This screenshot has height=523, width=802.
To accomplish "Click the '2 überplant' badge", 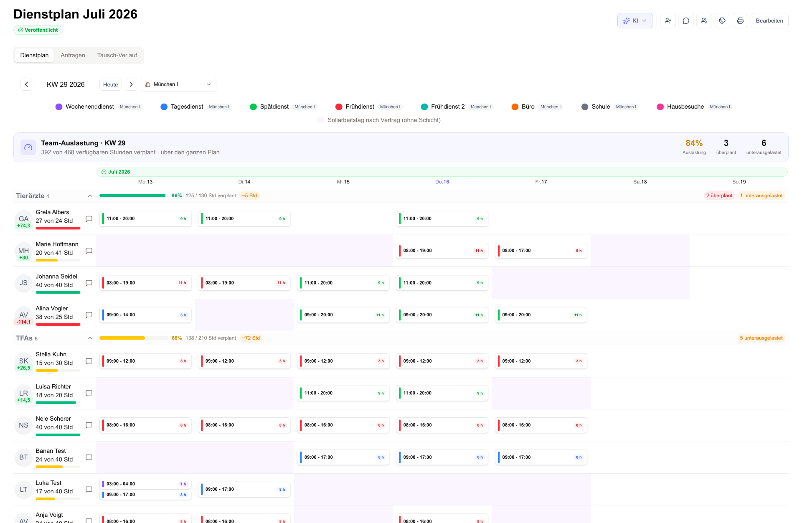I will 719,195.
